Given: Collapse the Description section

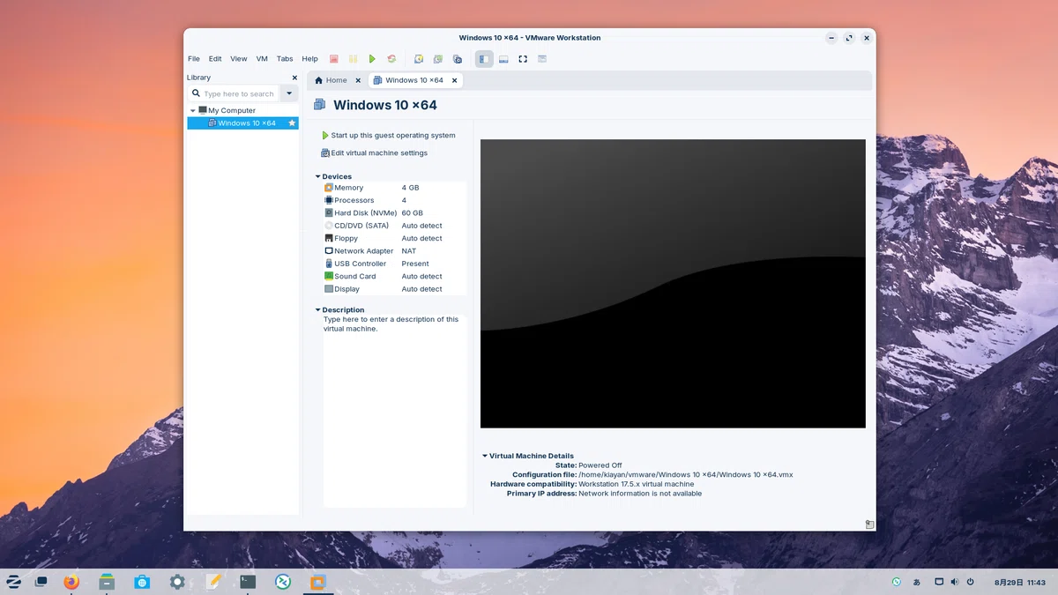Looking at the screenshot, I should [318, 310].
